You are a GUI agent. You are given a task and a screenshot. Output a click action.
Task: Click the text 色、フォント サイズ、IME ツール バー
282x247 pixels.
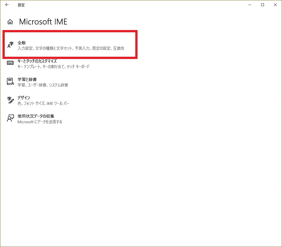pos(43,103)
